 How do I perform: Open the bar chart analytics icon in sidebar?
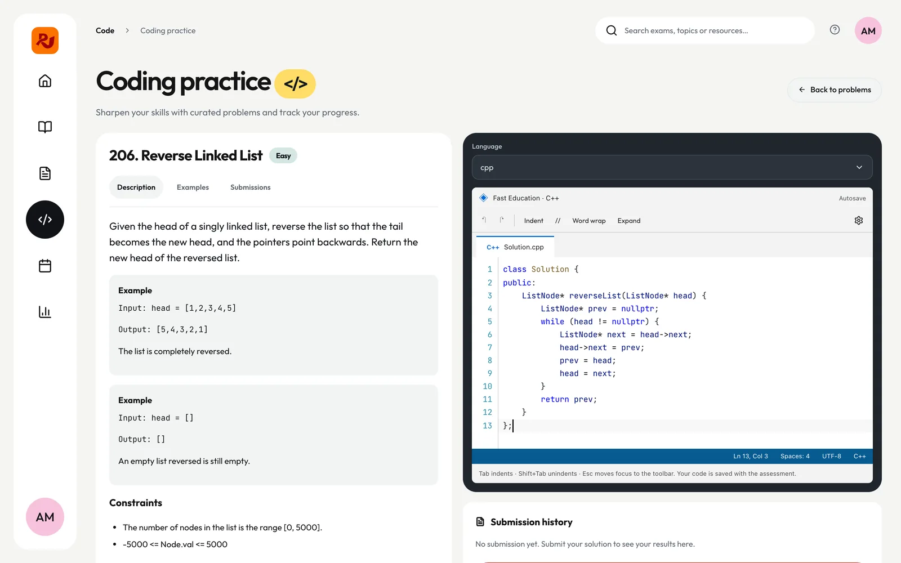click(x=45, y=312)
